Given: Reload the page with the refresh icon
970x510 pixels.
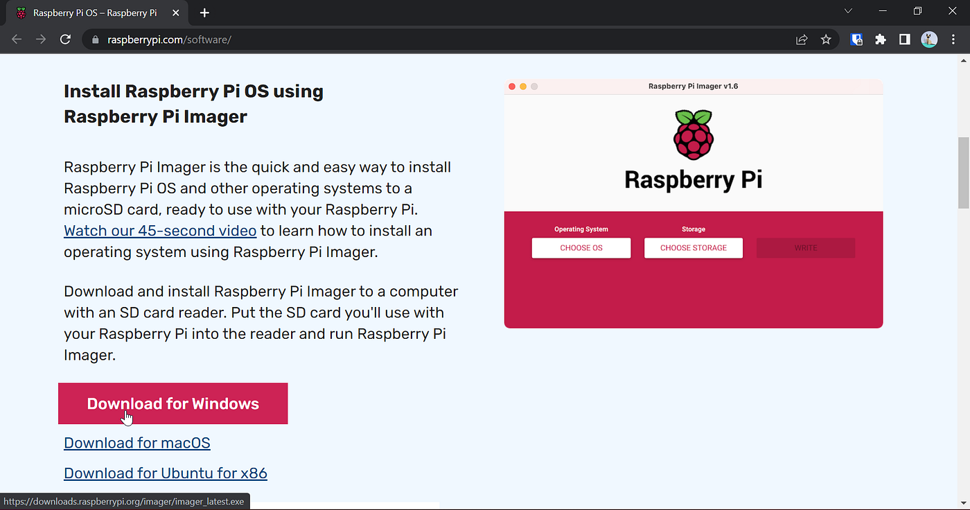Looking at the screenshot, I should click(x=65, y=39).
